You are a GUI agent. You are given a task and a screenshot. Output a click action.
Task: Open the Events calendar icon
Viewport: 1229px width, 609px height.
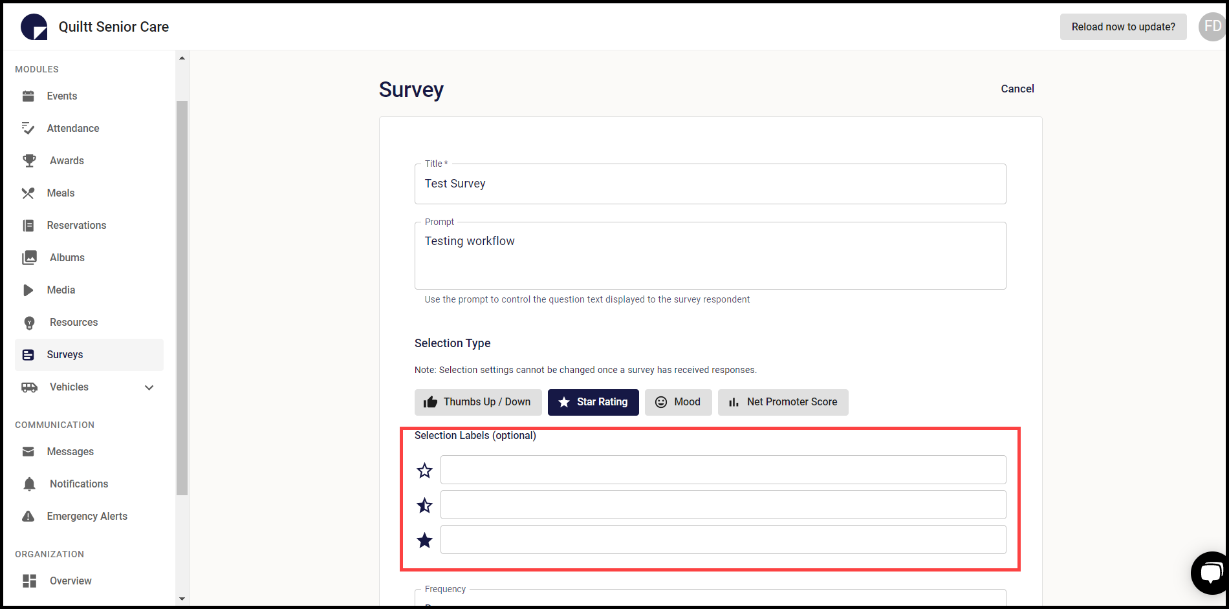(x=28, y=96)
